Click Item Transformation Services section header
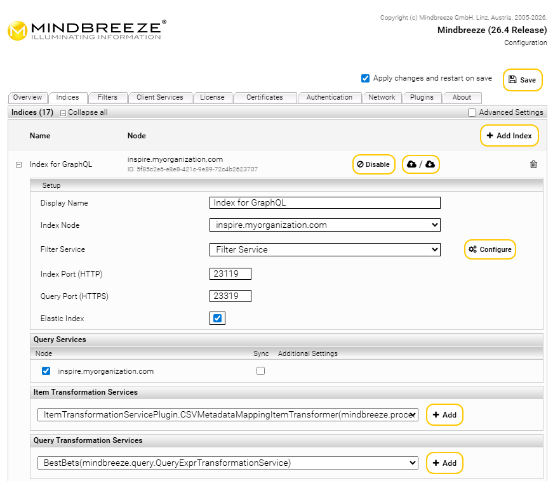Viewport: 560px width, 481px height. (x=286, y=392)
